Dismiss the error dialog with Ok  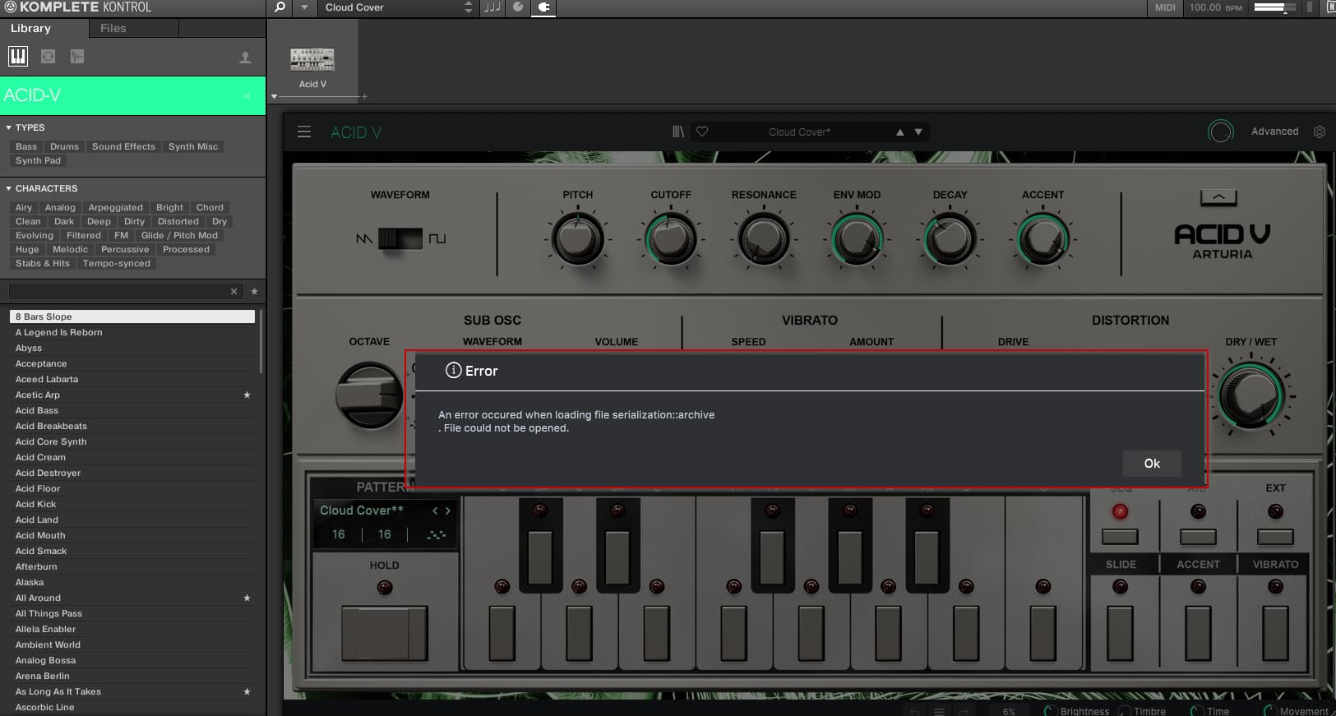click(x=1152, y=464)
